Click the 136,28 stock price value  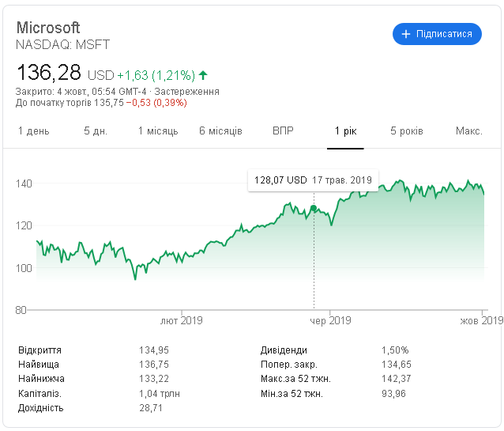point(49,73)
